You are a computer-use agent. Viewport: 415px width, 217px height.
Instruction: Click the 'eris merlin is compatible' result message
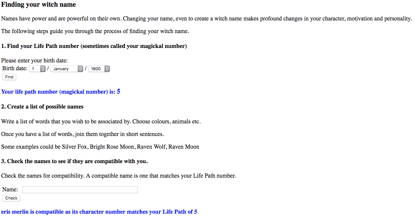[99, 212]
